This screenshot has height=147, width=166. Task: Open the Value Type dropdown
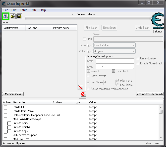pos(114,51)
